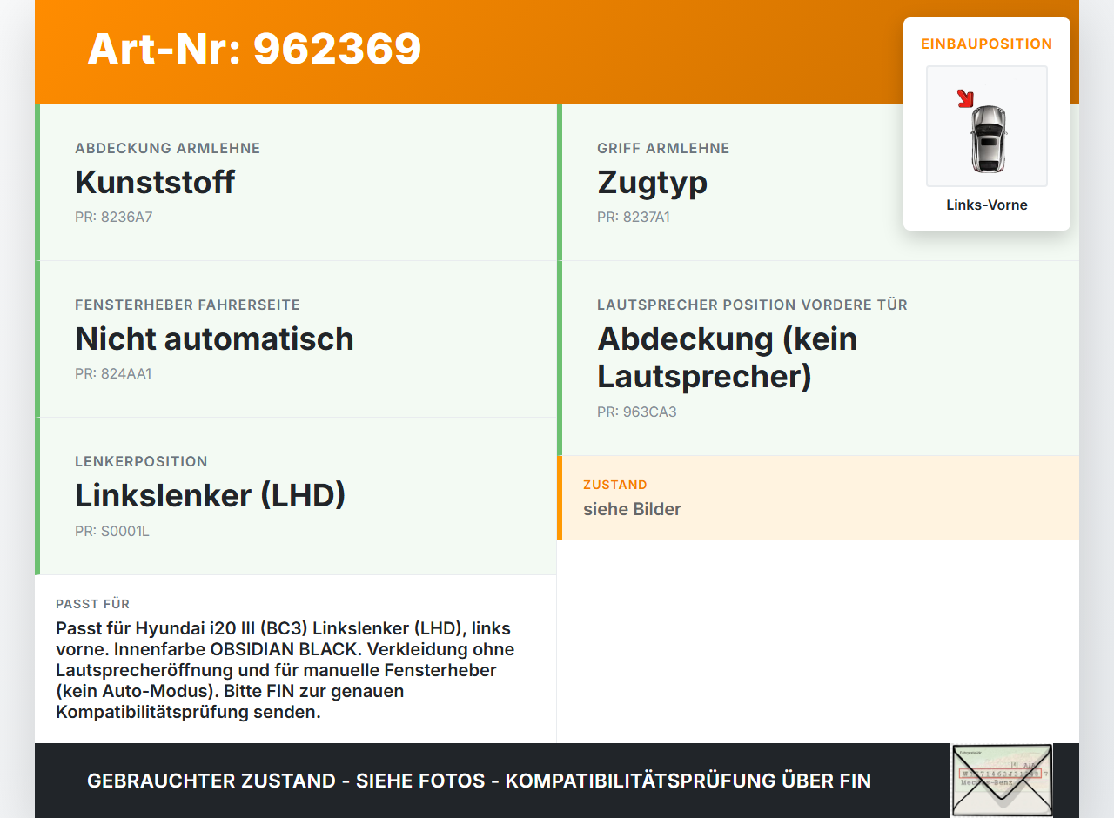Click the PR: 963CA3 code text

click(x=636, y=412)
